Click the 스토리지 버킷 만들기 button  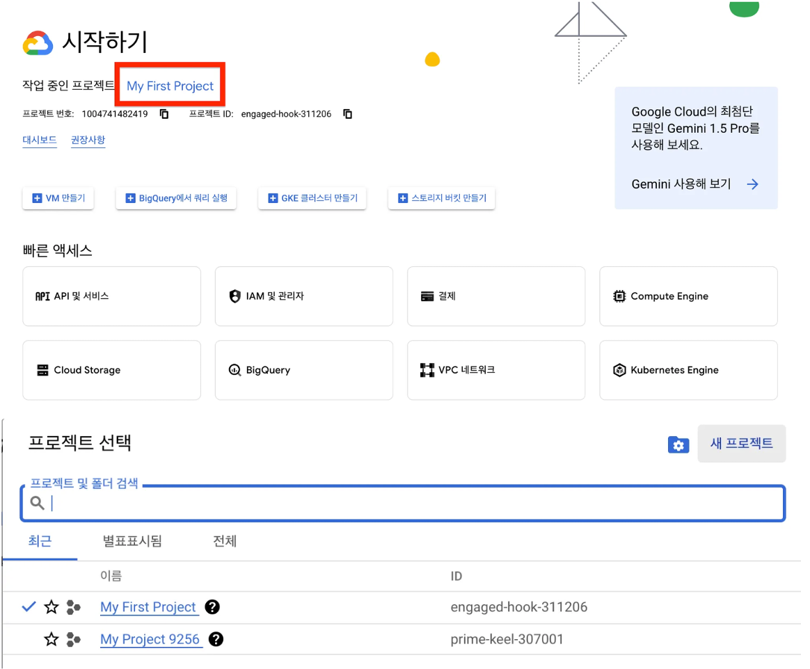(442, 198)
